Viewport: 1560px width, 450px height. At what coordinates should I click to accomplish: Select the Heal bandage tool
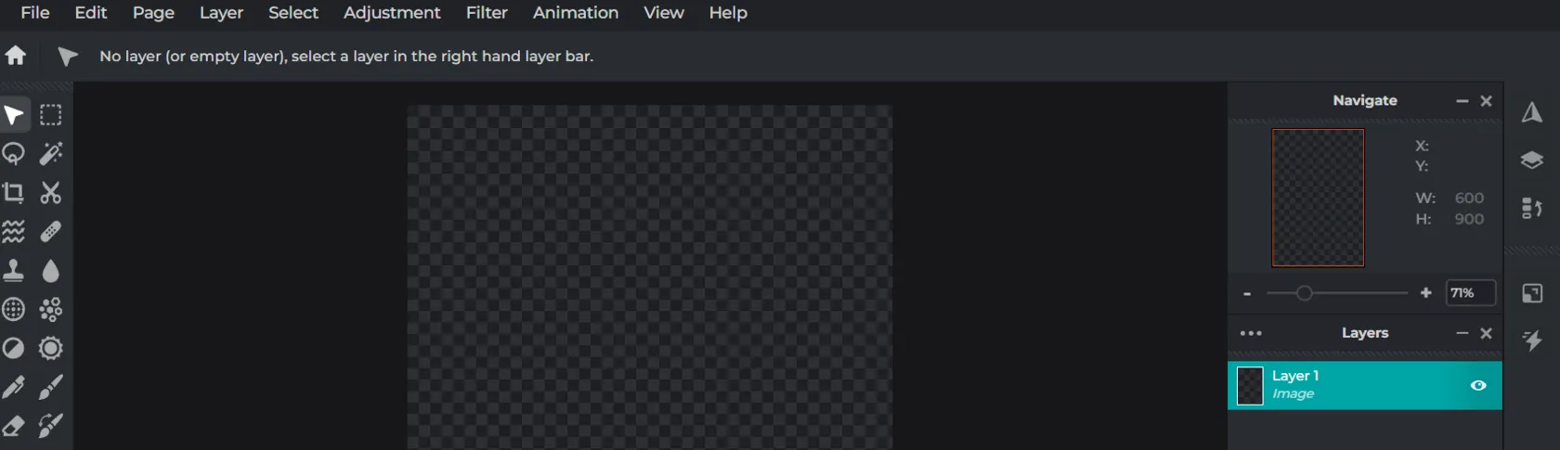click(51, 232)
